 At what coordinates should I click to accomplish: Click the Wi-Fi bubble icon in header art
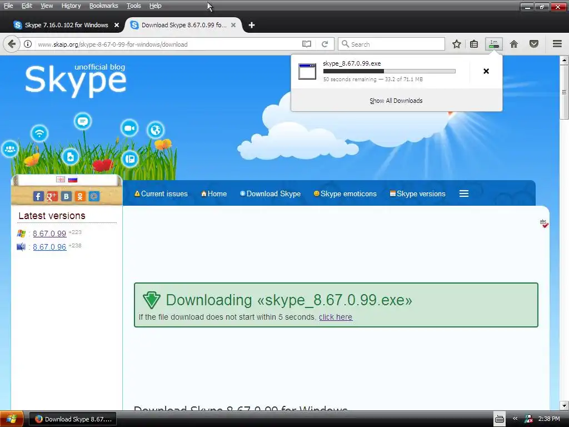point(39,133)
